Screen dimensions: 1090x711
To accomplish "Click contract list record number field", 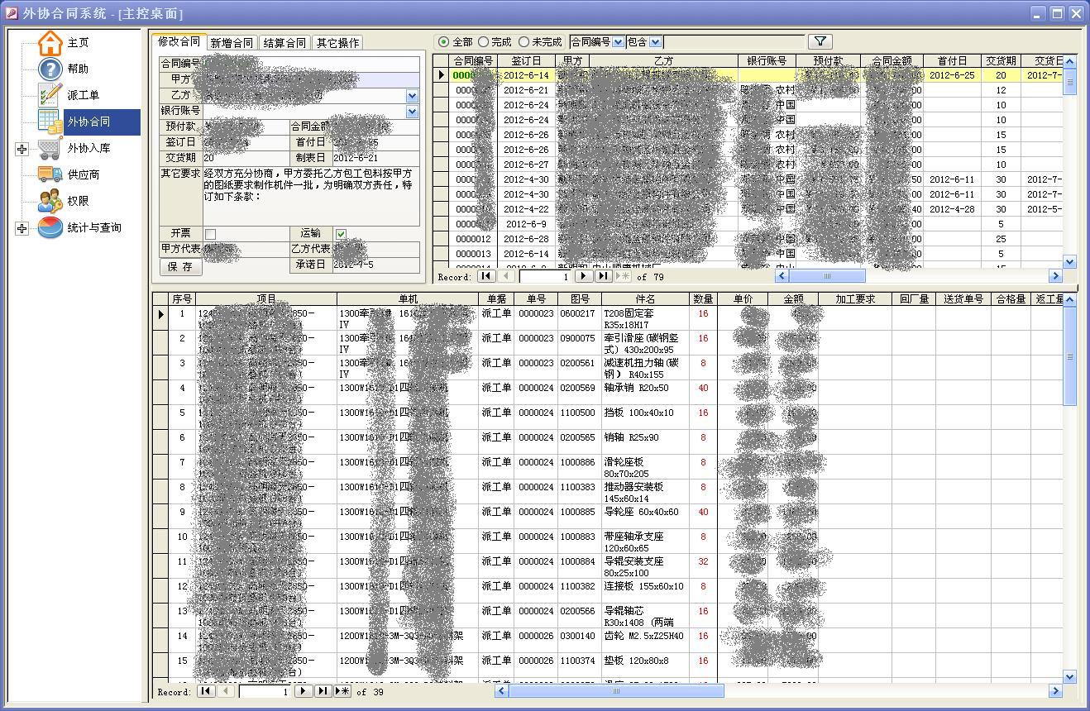I will coord(546,277).
